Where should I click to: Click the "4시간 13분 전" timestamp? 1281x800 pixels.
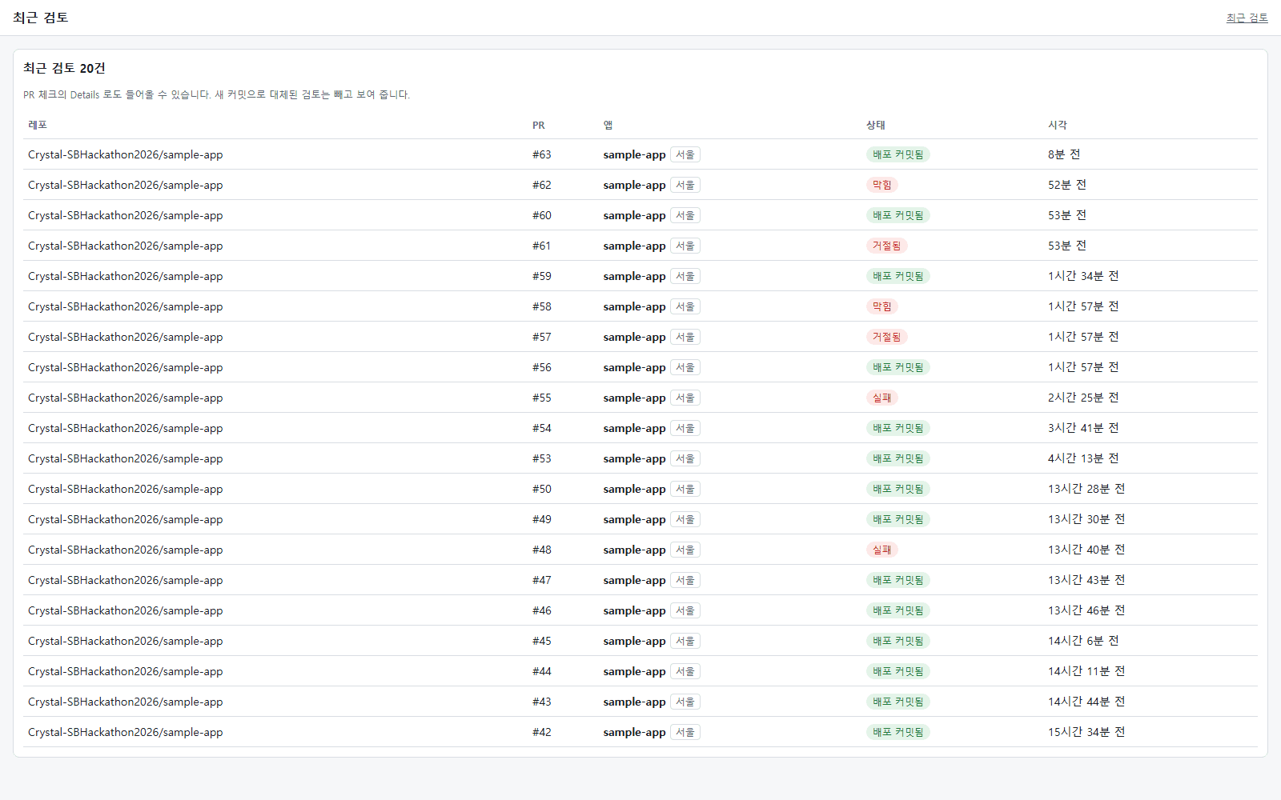point(1083,458)
